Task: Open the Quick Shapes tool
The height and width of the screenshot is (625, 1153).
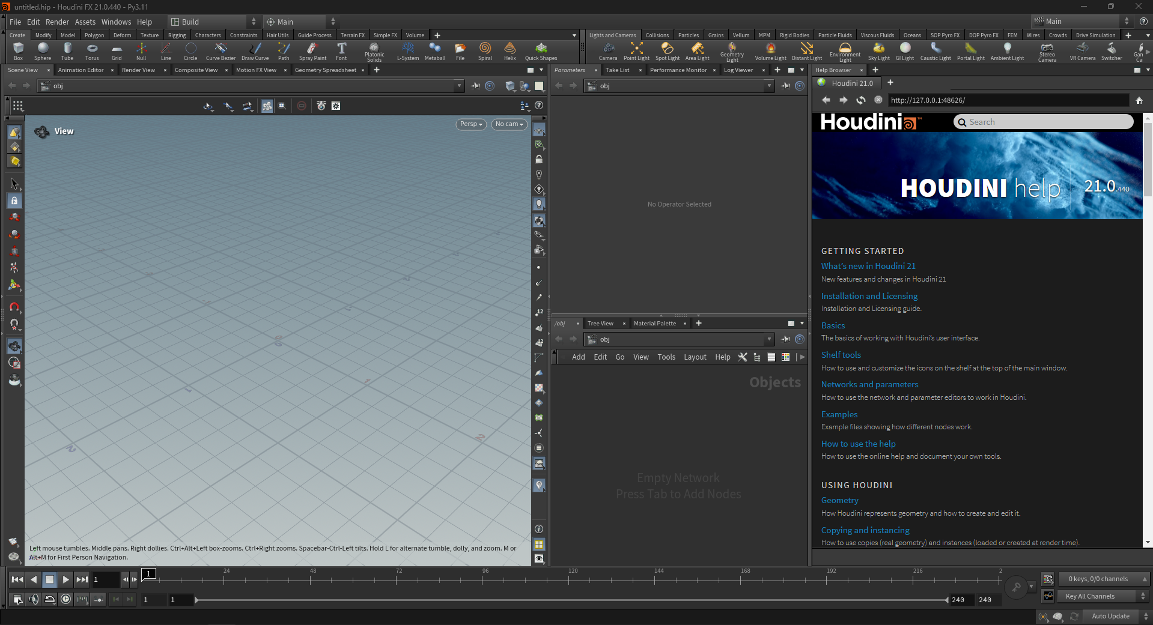Action: click(541, 51)
